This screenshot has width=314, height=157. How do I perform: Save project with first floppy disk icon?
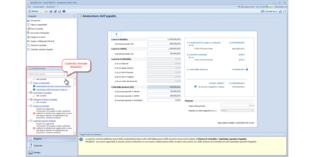[51, 11]
